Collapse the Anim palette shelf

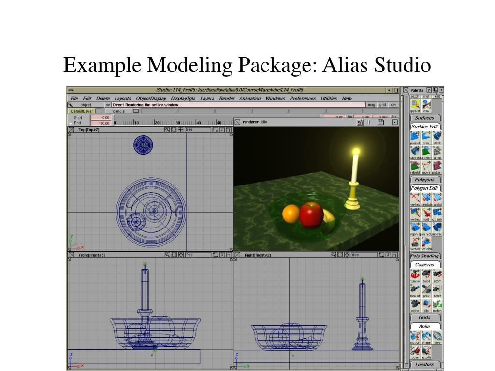[424, 326]
